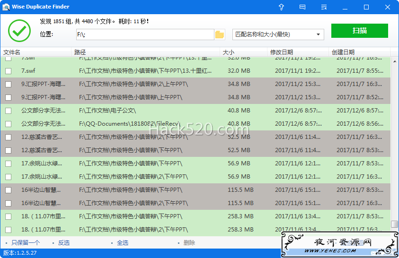Click the Wise Duplicate Finder app icon

click(x=6, y=7)
